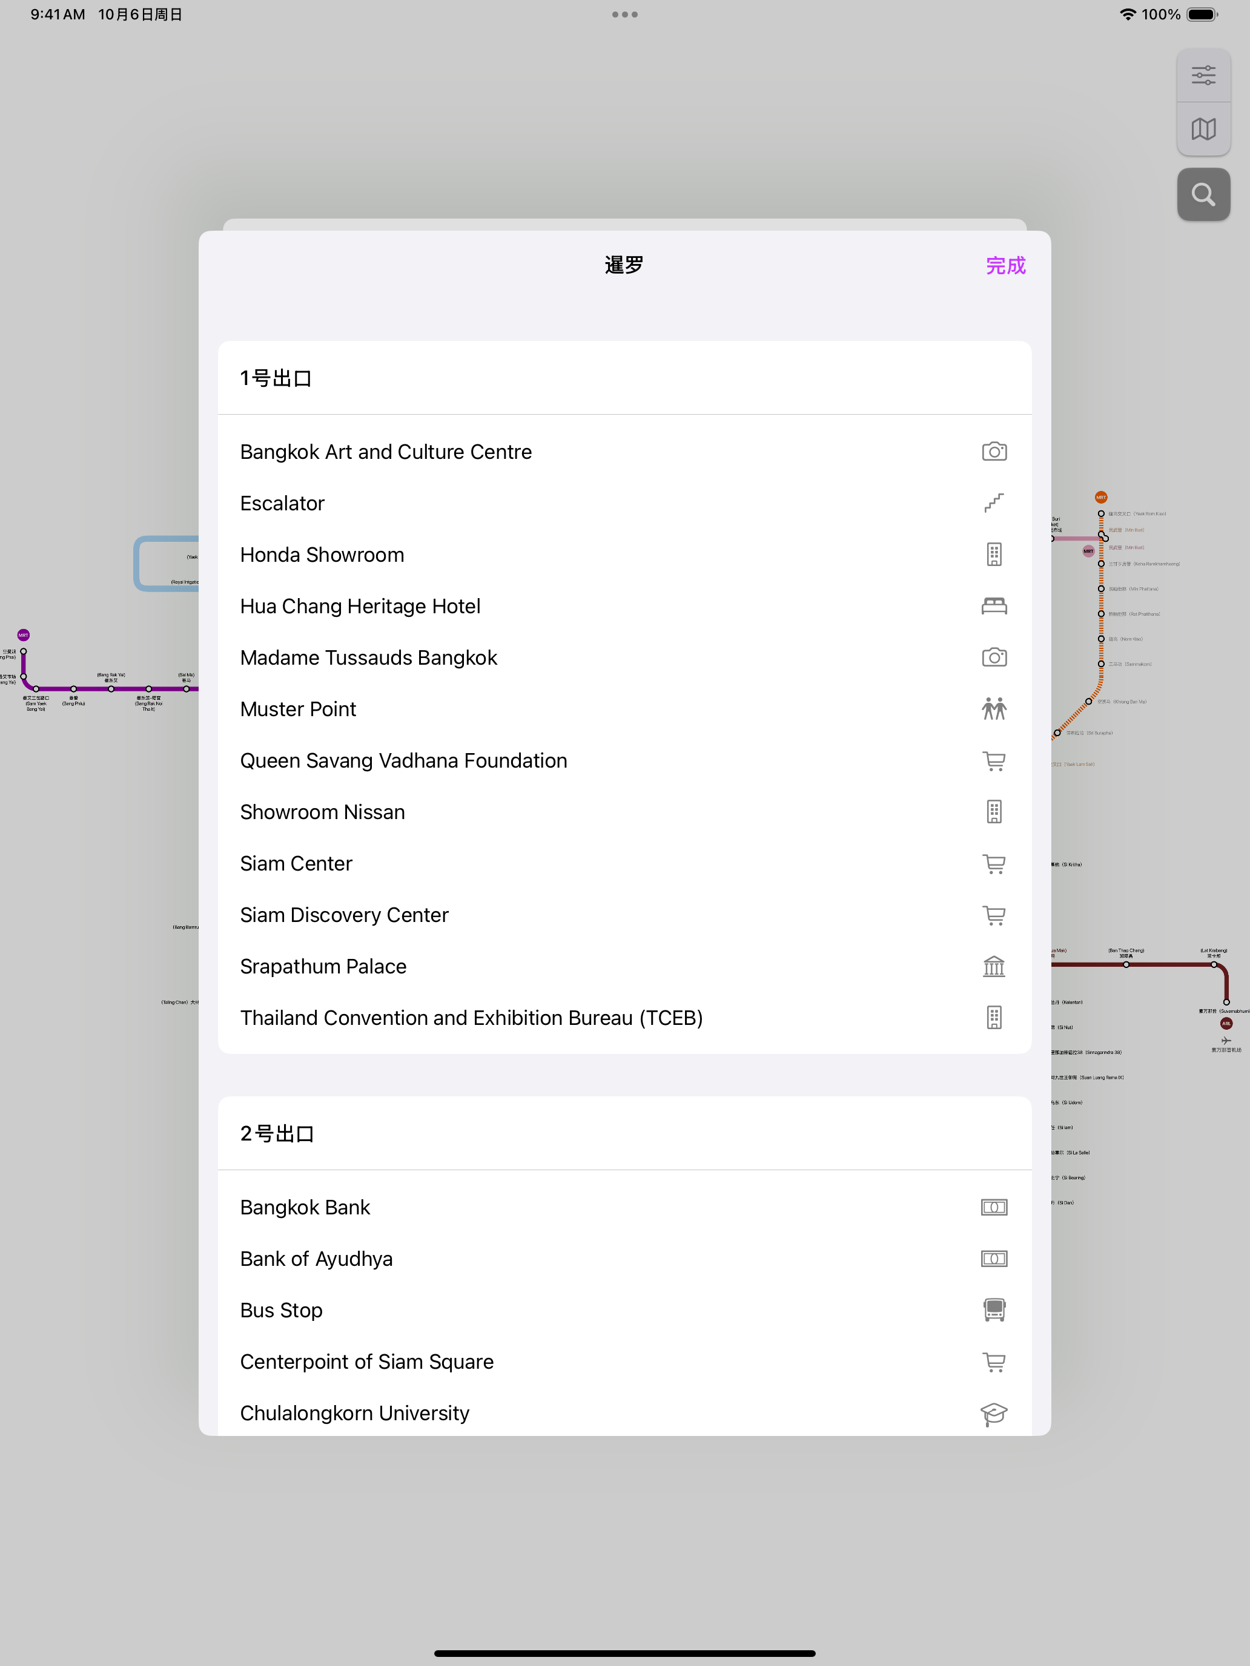Select the Honda Showroom entry

[x=624, y=555]
